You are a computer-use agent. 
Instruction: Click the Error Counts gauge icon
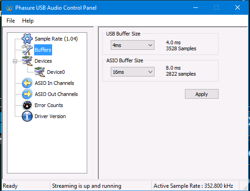27,105
